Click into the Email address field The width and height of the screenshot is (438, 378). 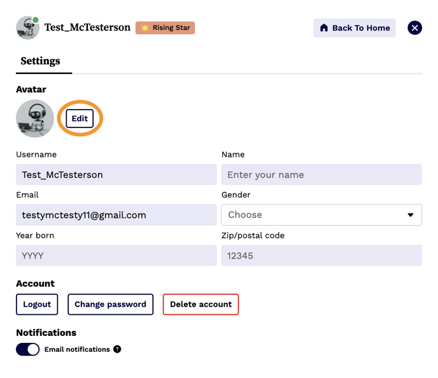116,215
